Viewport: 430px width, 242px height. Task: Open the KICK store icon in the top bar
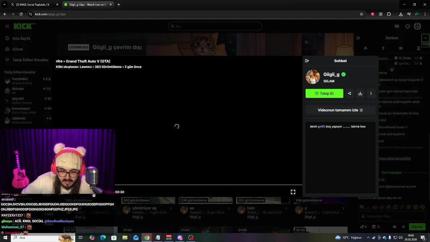click(397, 26)
